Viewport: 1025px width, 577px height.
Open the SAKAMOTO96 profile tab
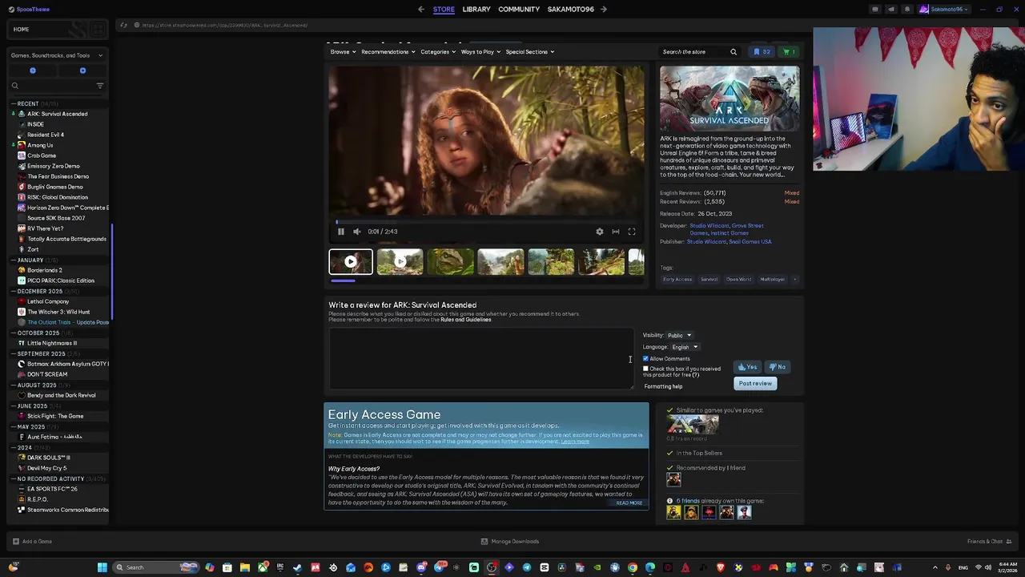[x=571, y=10]
